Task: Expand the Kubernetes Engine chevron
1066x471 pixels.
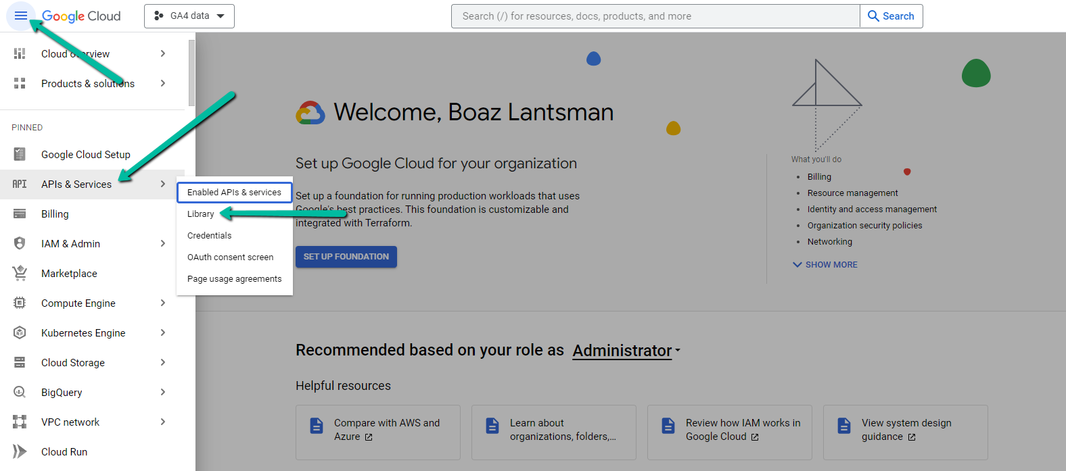Action: (163, 332)
